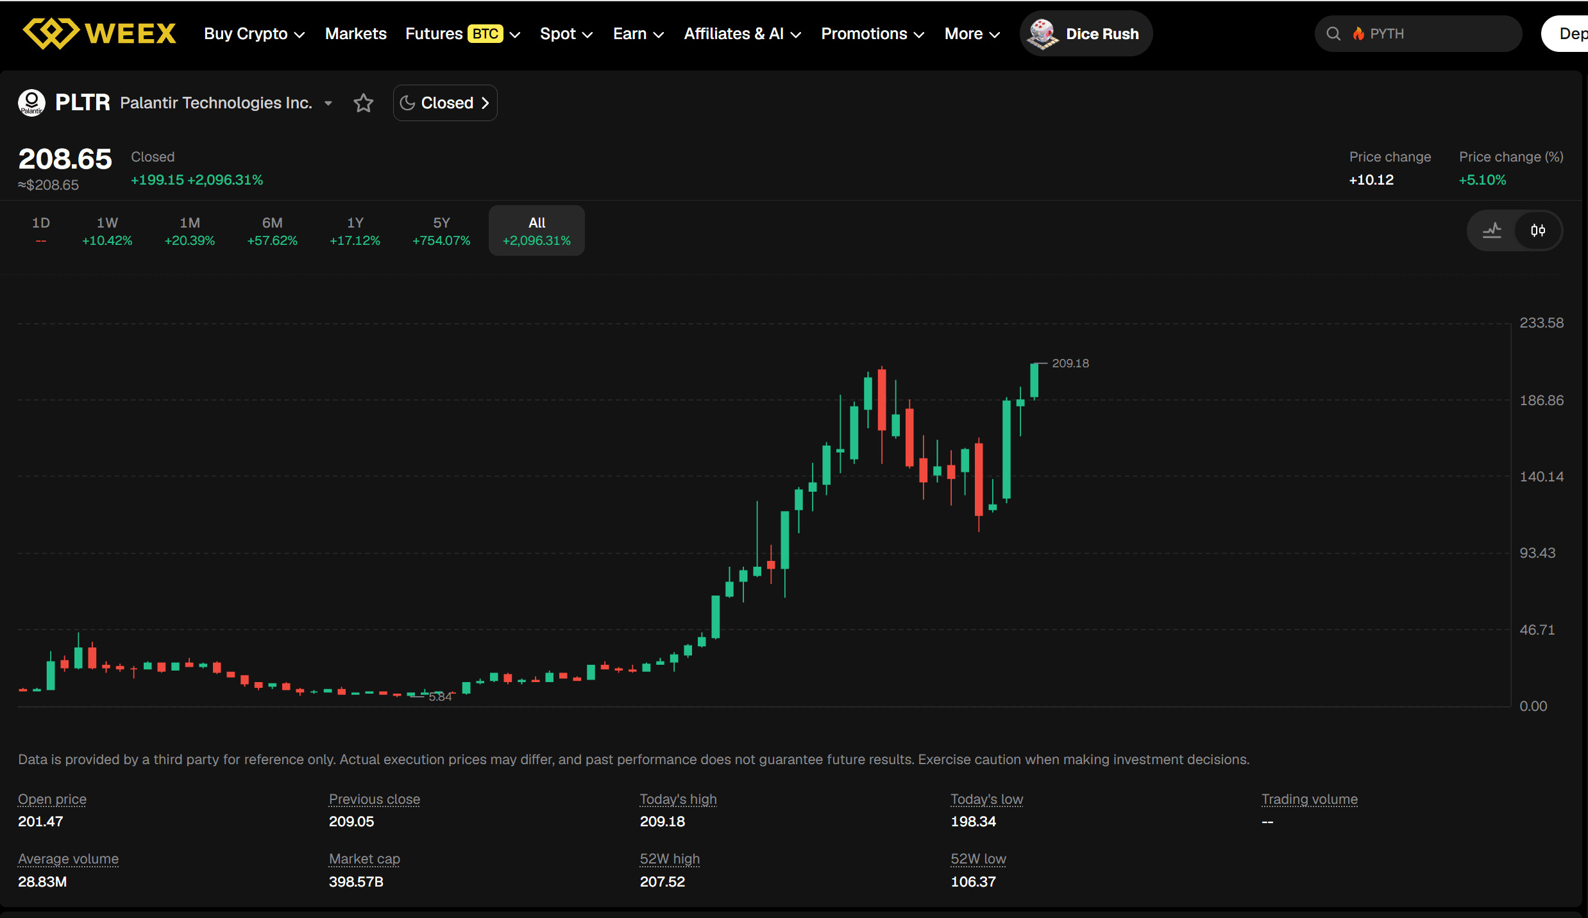Viewport: 1588px width, 918px height.
Task: Select the 5Y time range
Action: pos(441,231)
